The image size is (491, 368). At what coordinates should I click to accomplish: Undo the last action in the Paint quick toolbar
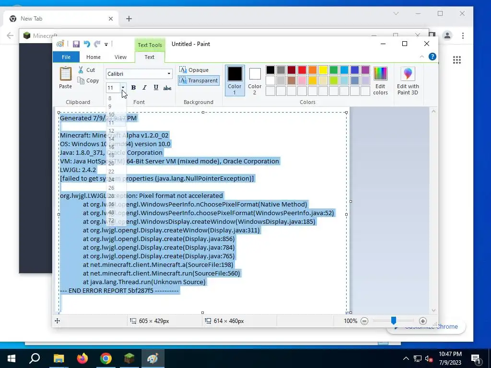pos(87,44)
